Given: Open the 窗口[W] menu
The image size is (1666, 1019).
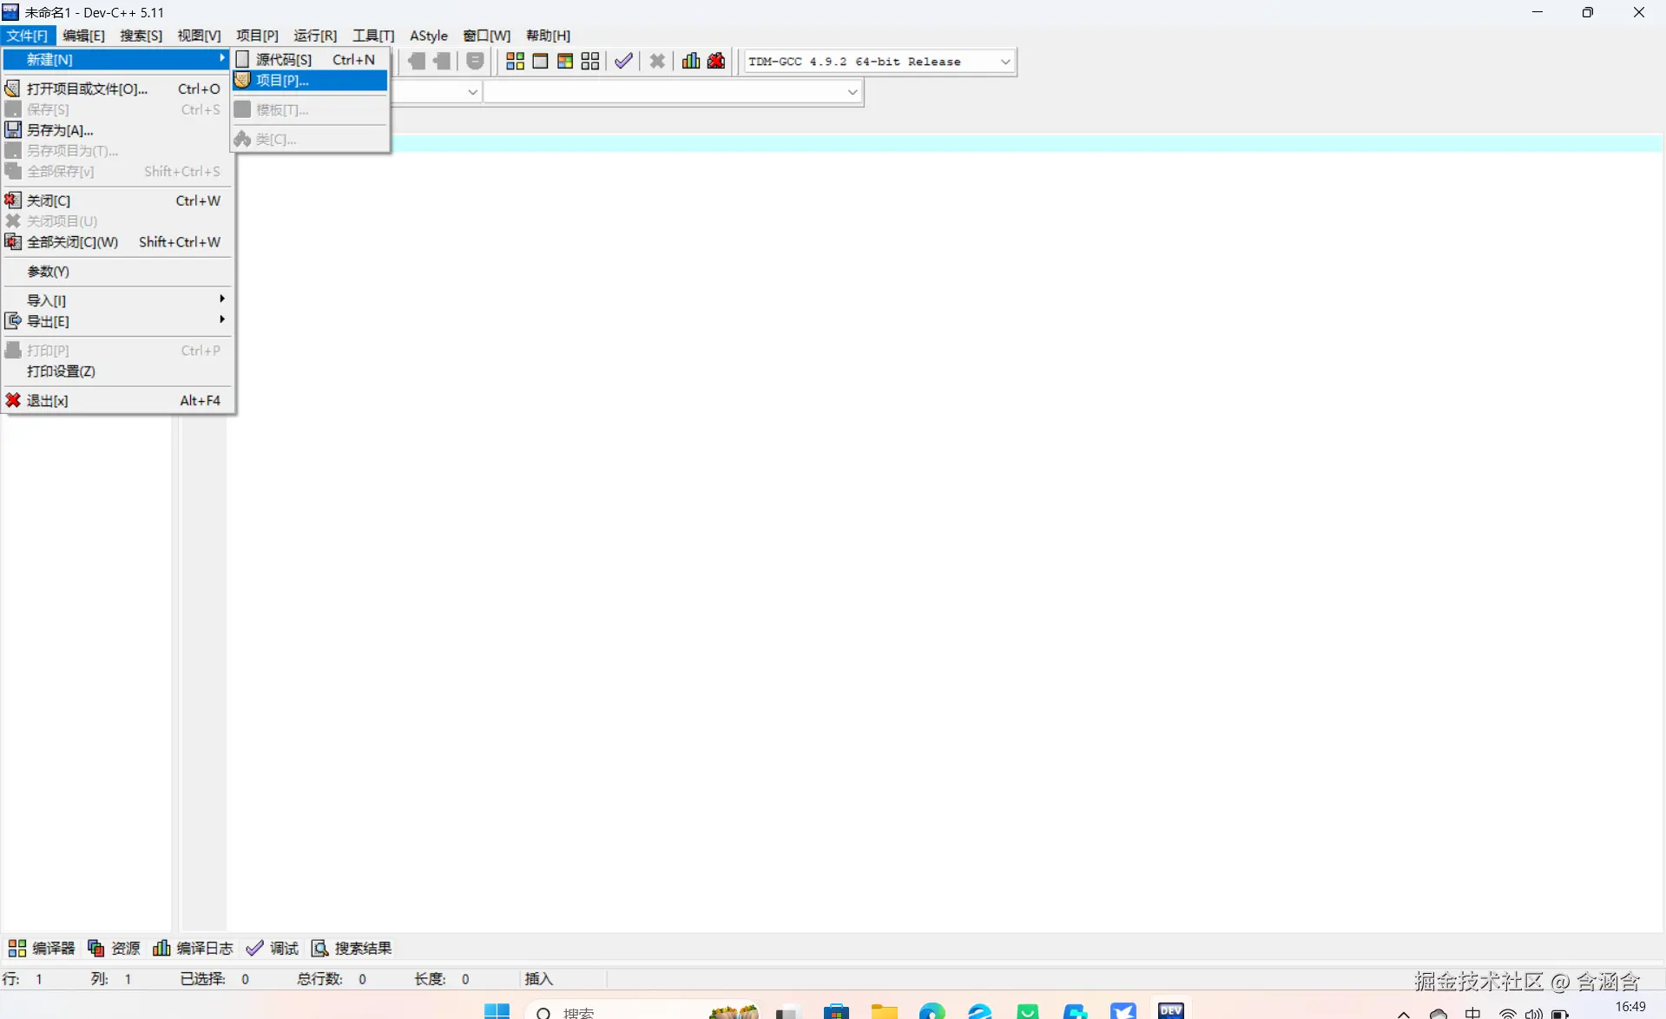Looking at the screenshot, I should coord(486,36).
